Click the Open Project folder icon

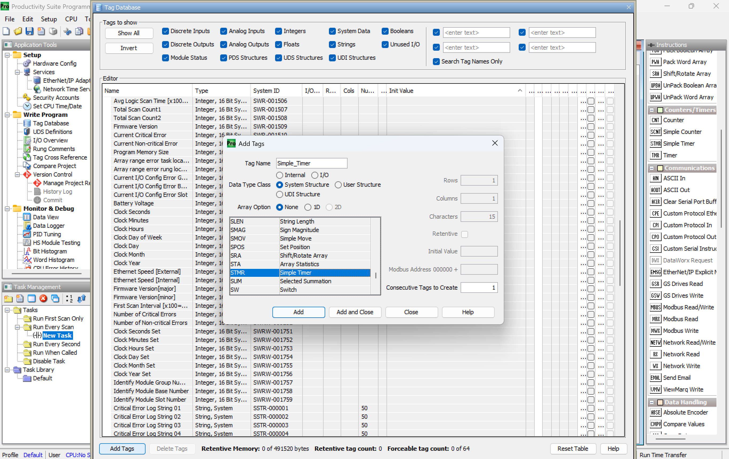tap(18, 31)
